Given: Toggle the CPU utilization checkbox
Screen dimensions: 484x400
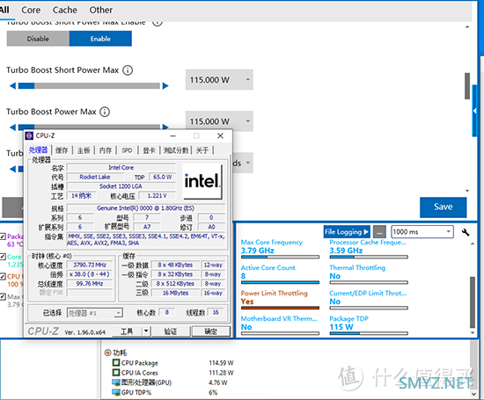Looking at the screenshot, I should coord(3,276).
